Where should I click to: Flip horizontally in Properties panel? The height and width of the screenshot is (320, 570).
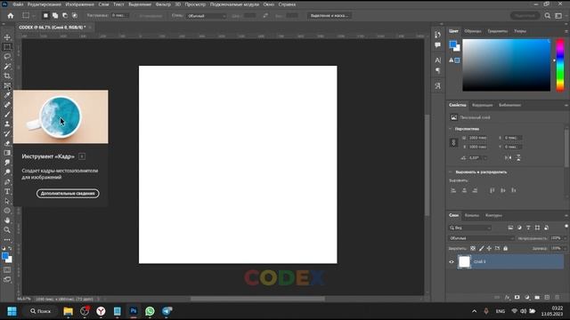point(509,158)
